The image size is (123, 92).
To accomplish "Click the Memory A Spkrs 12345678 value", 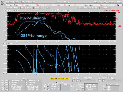I will [16, 88].
